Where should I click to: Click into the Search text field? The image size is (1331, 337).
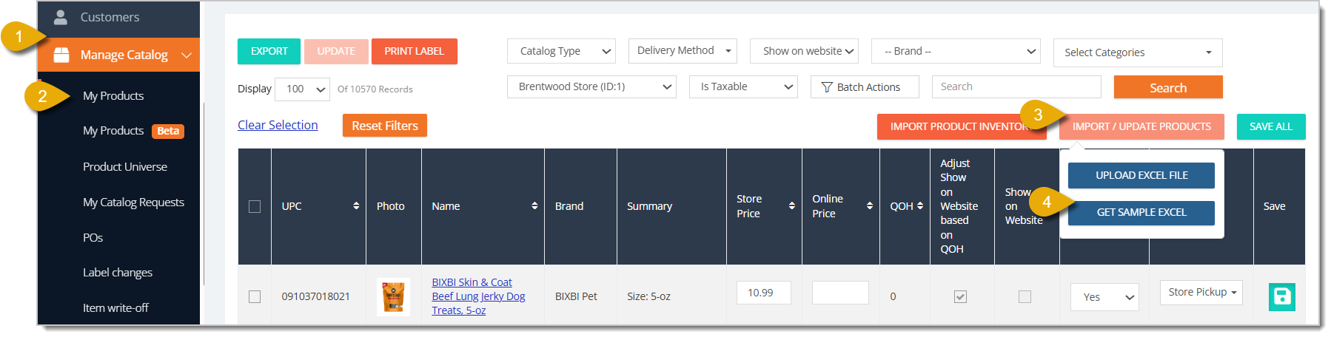click(1016, 86)
